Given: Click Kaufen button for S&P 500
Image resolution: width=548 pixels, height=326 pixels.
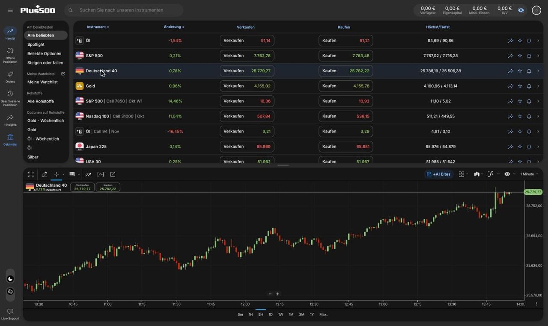Looking at the screenshot, I should tap(345, 56).
